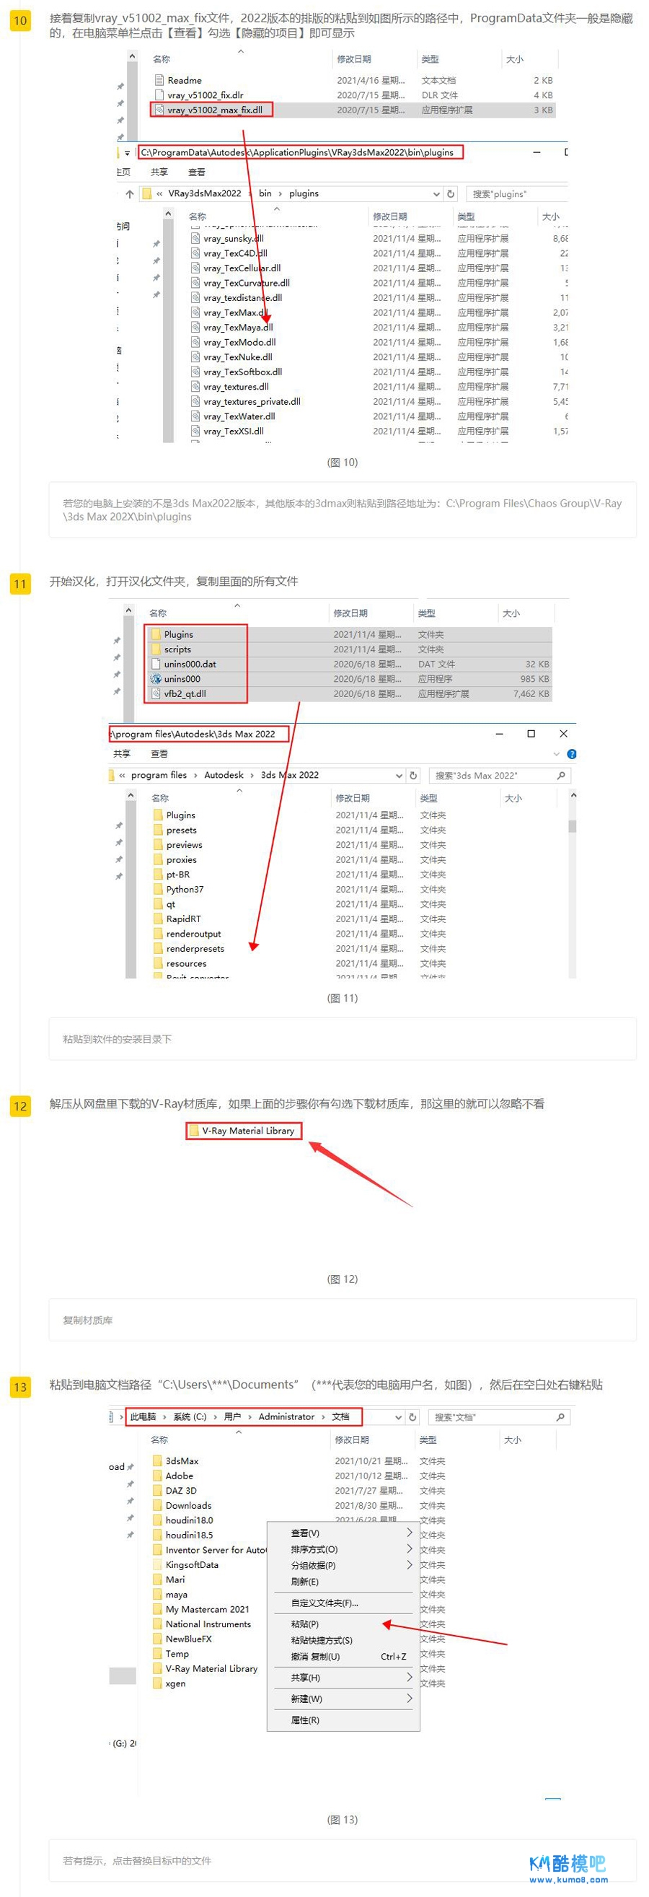Expand the ribbon chevron beside help icon
Viewport: 649px width, 1897px height.
[556, 754]
